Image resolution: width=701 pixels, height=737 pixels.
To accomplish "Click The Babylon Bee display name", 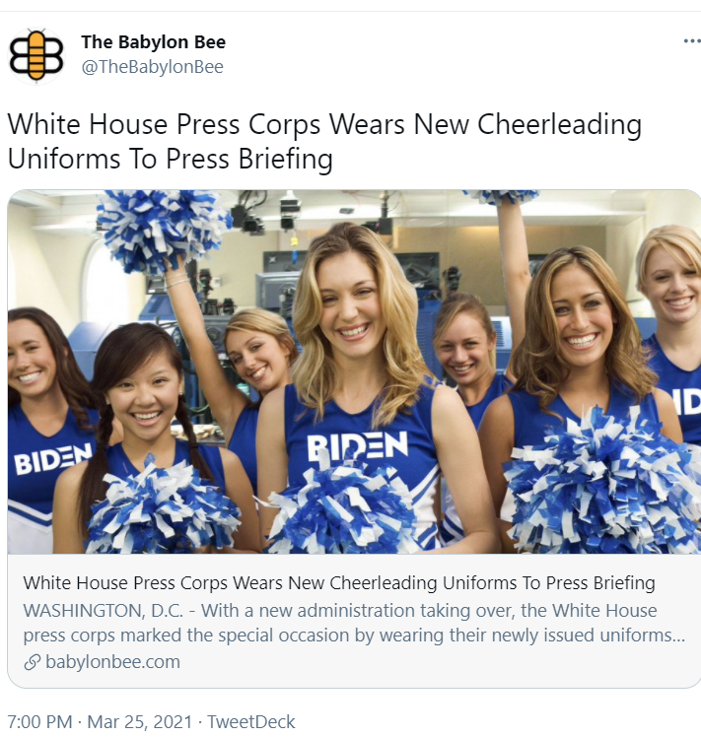I will [x=154, y=42].
